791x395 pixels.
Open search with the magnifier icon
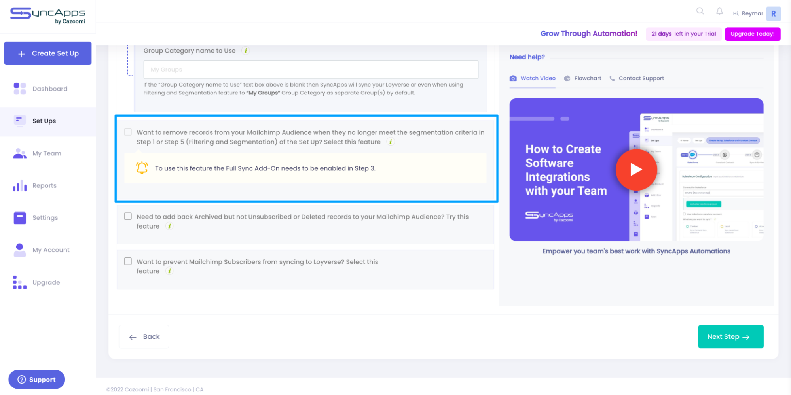click(700, 11)
